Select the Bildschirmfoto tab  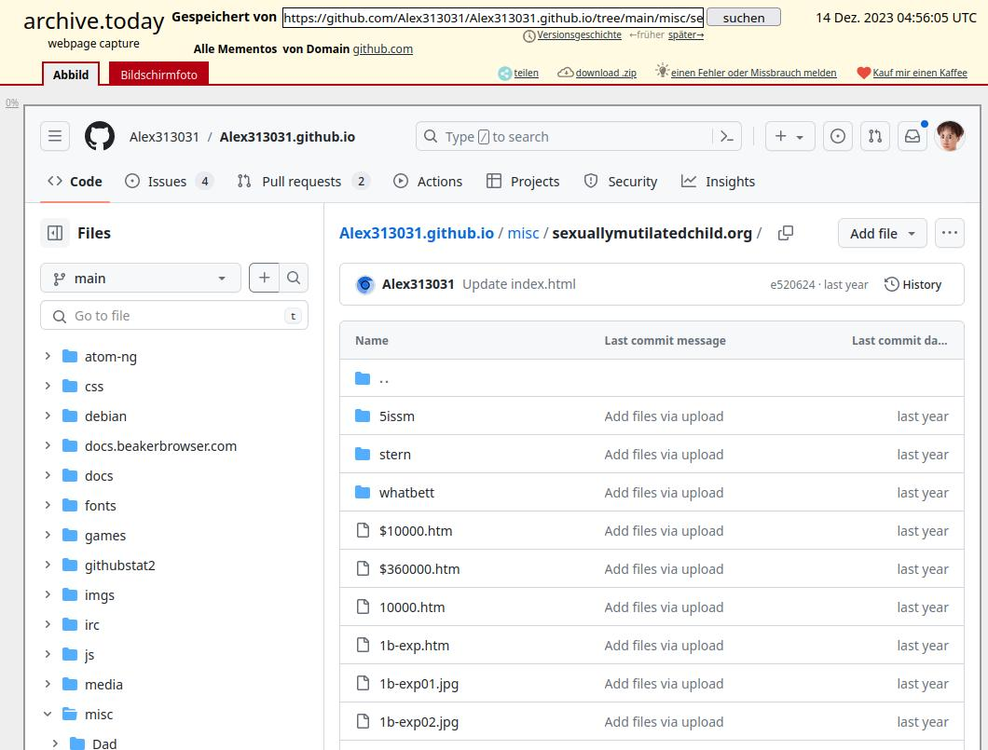pyautogui.click(x=158, y=75)
